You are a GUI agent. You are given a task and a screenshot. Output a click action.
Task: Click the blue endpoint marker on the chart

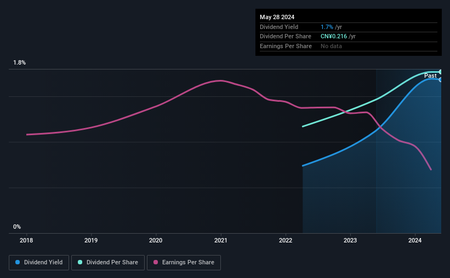(x=441, y=80)
